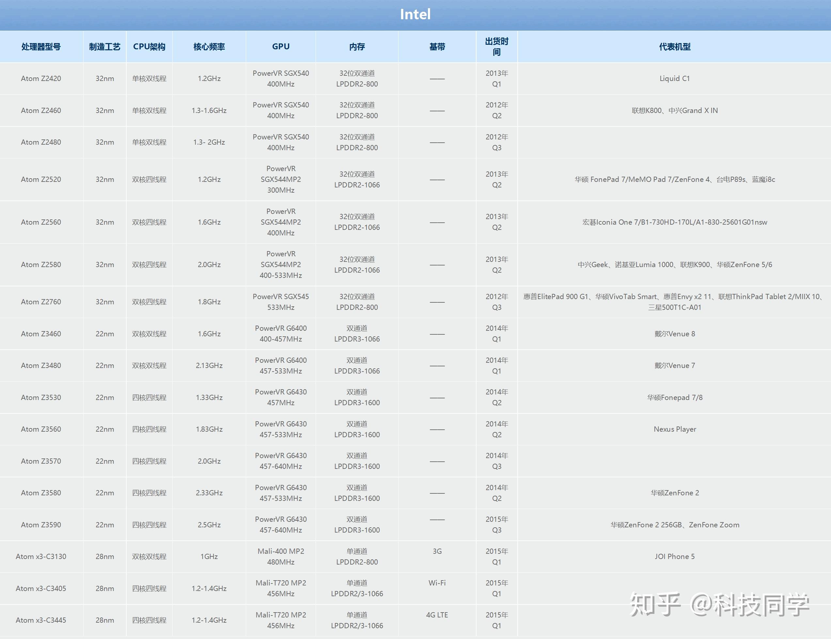Select the 内存 column header
Image resolution: width=831 pixels, height=639 pixels.
coord(357,47)
